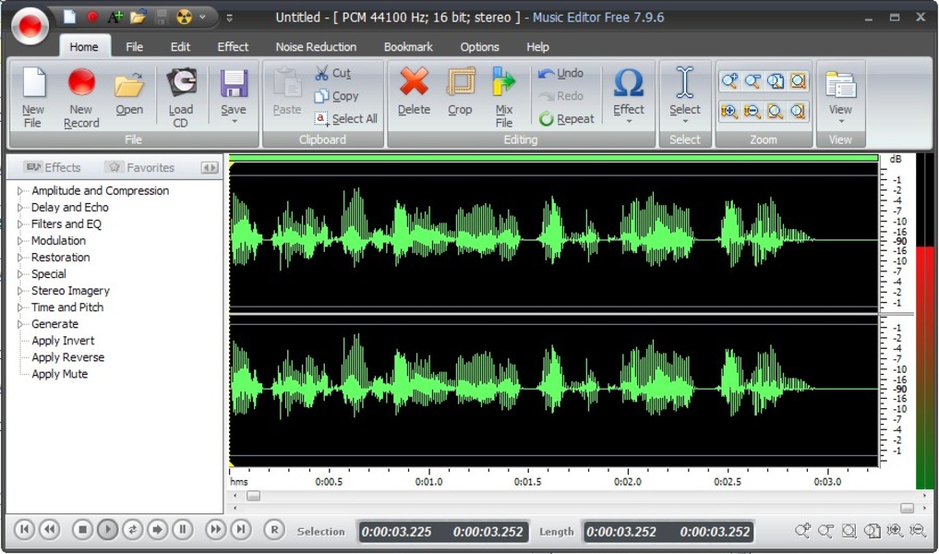Click the Mix File icon
The image size is (939, 554).
coord(504,85)
